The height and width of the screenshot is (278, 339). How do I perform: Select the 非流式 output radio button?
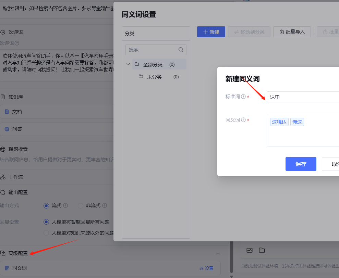coord(81,206)
